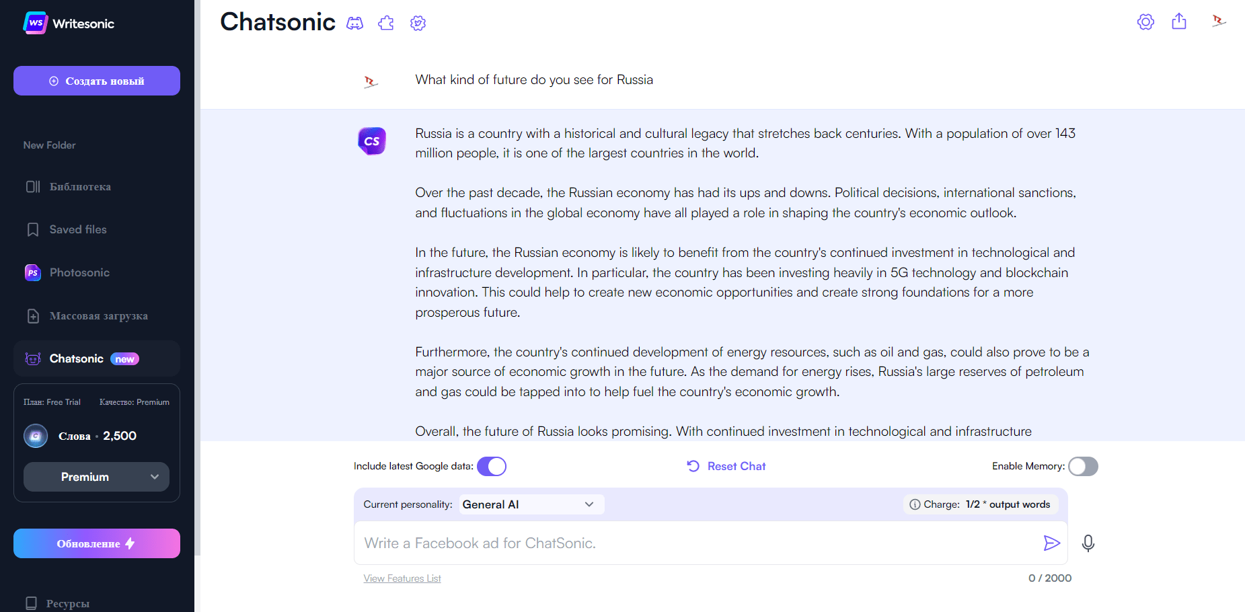Open View Features List link
This screenshot has width=1245, height=612.
402,578
